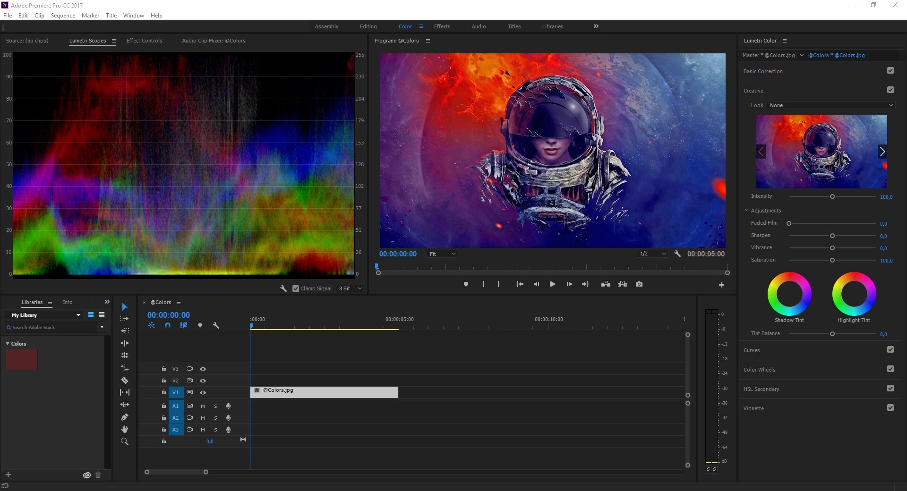Disable the Vignette section checkbox
The height and width of the screenshot is (491, 907).
pyautogui.click(x=891, y=408)
